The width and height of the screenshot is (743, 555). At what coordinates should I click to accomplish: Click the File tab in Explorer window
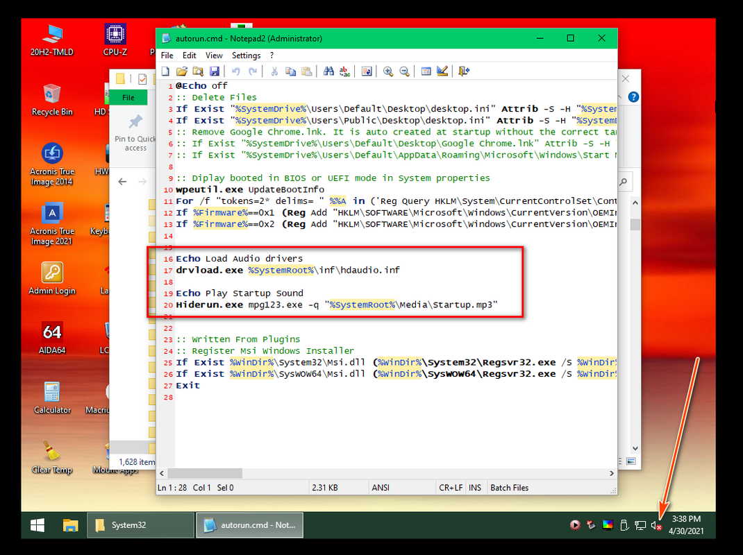128,98
